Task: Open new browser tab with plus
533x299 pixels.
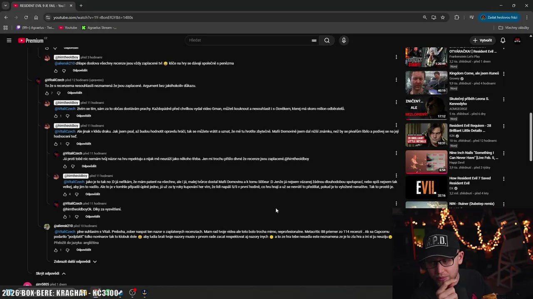Action: pos(81,5)
